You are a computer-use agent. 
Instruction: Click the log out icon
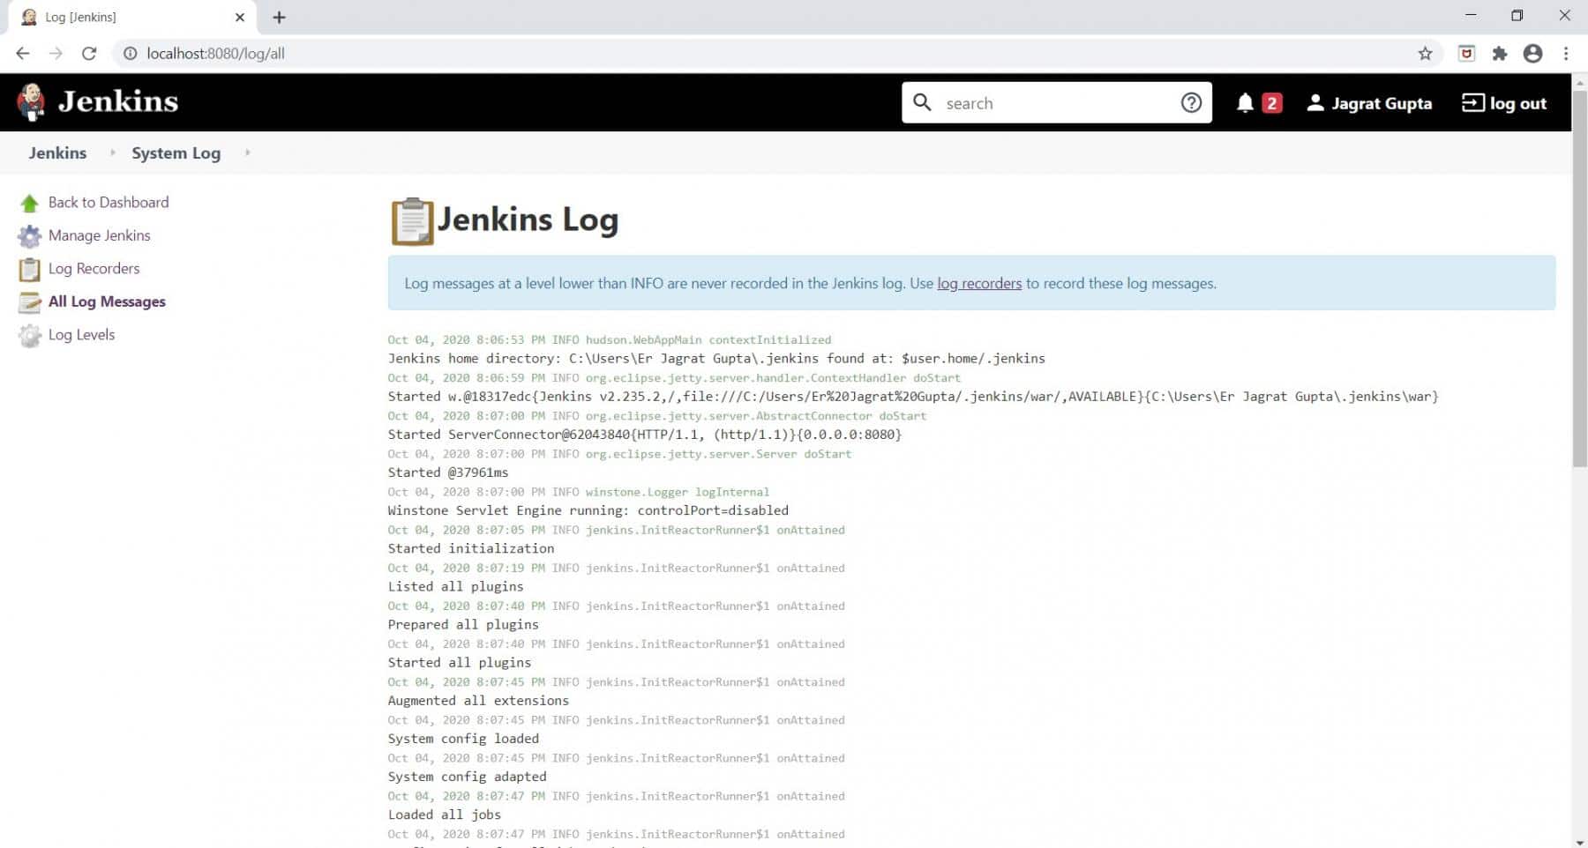1472,103
